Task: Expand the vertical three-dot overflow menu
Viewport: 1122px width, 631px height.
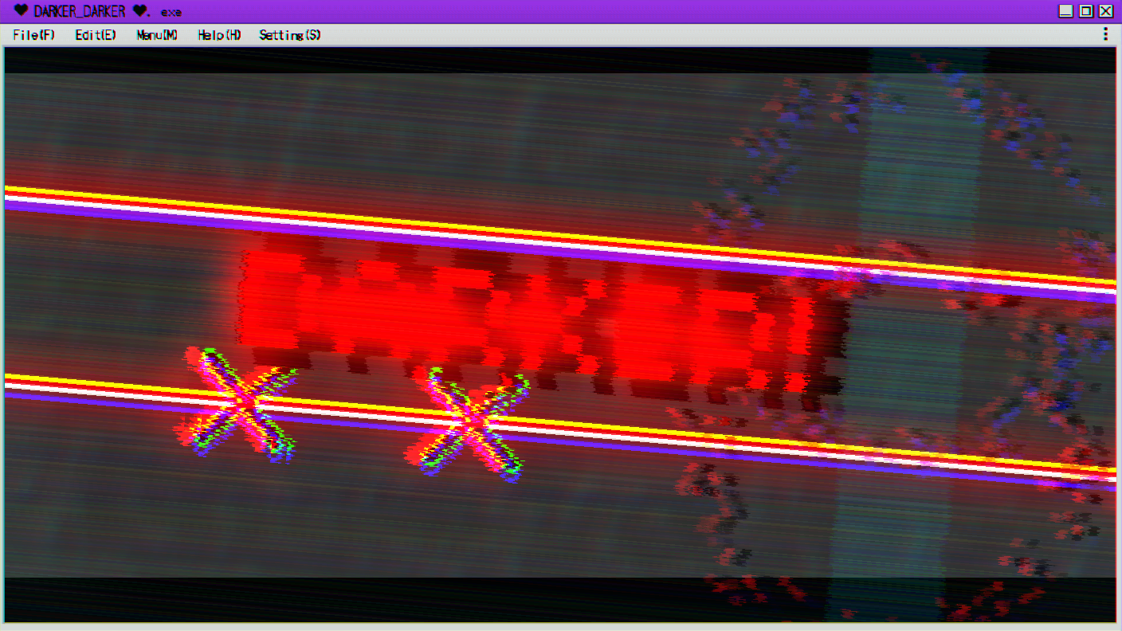Action: click(x=1105, y=33)
